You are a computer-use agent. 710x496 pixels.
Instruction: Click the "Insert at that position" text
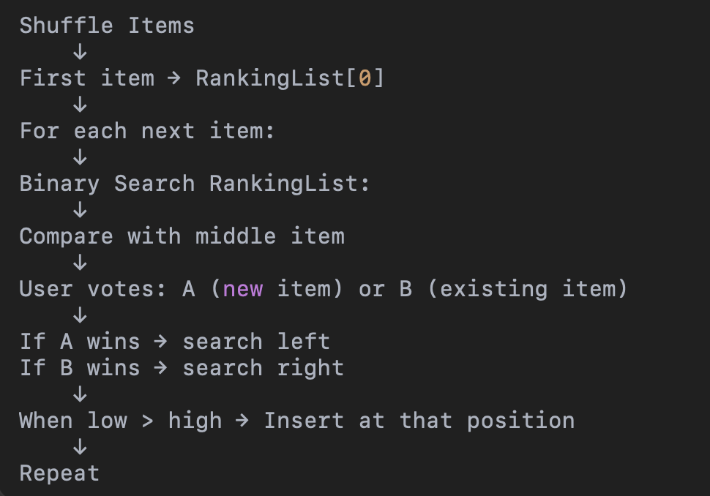(x=419, y=421)
